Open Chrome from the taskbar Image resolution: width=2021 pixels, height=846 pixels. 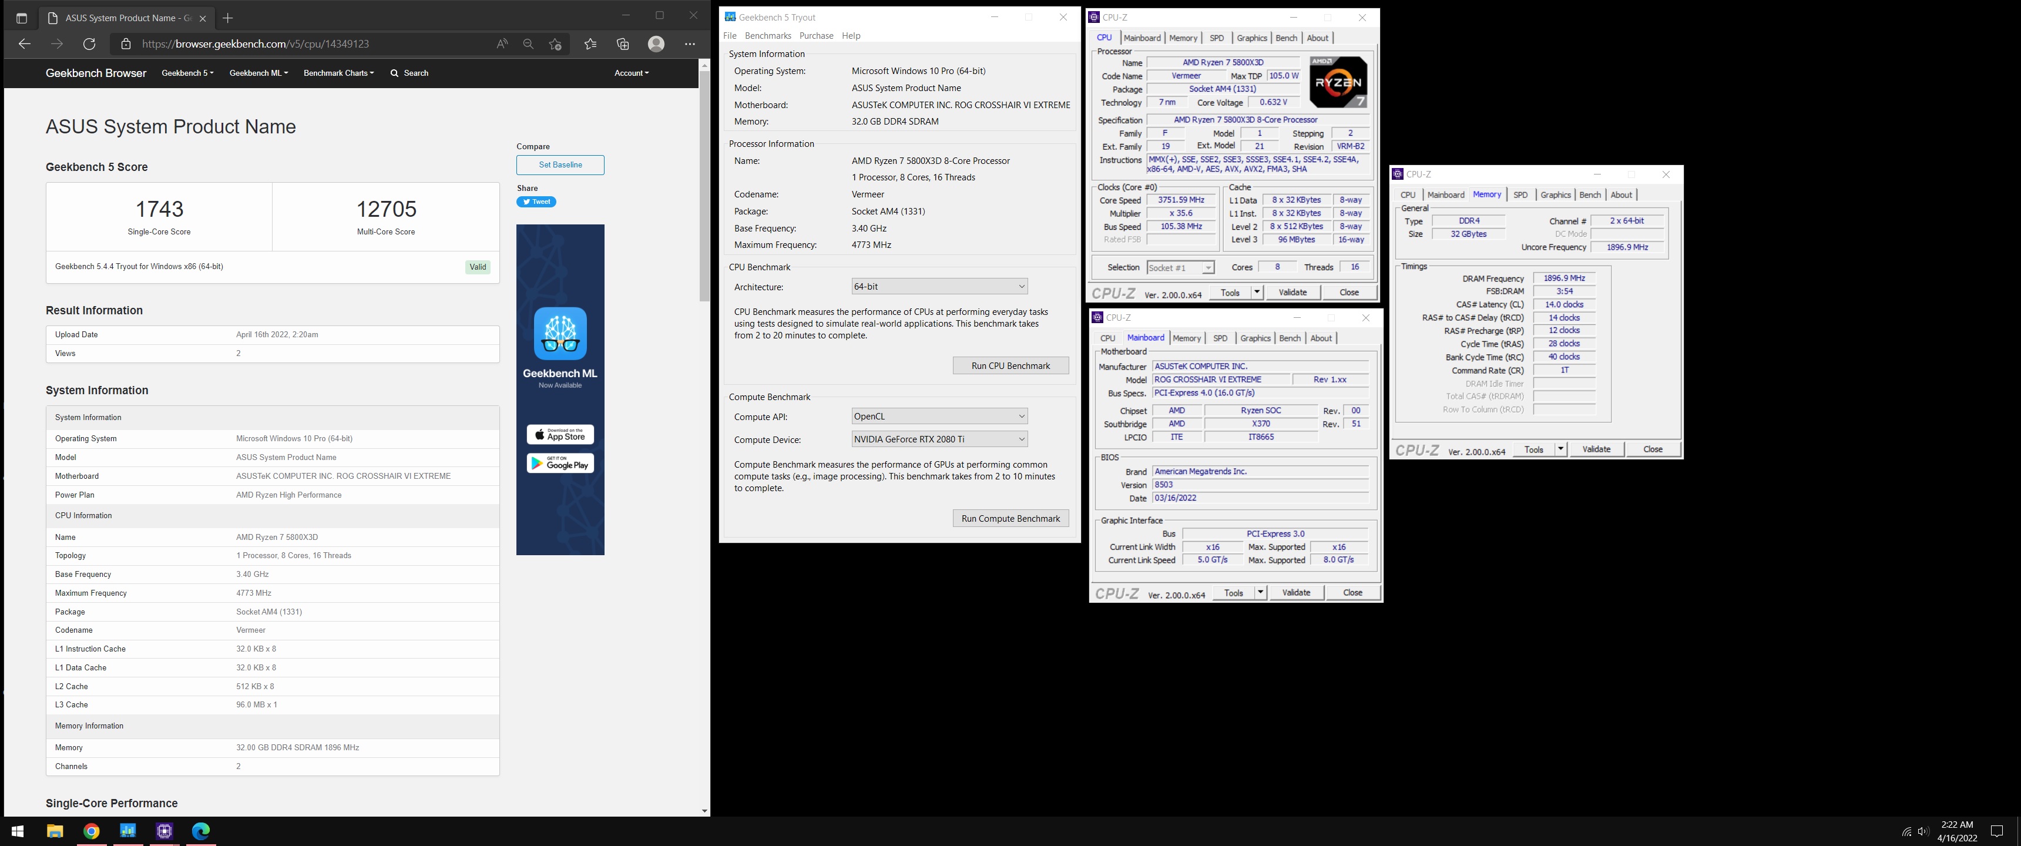[x=92, y=831]
